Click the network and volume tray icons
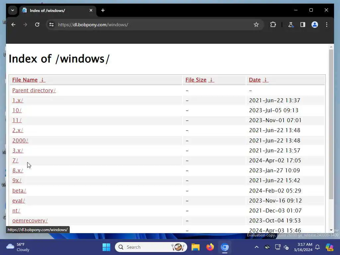This screenshot has height=255, width=340. pyautogui.click(x=282, y=247)
